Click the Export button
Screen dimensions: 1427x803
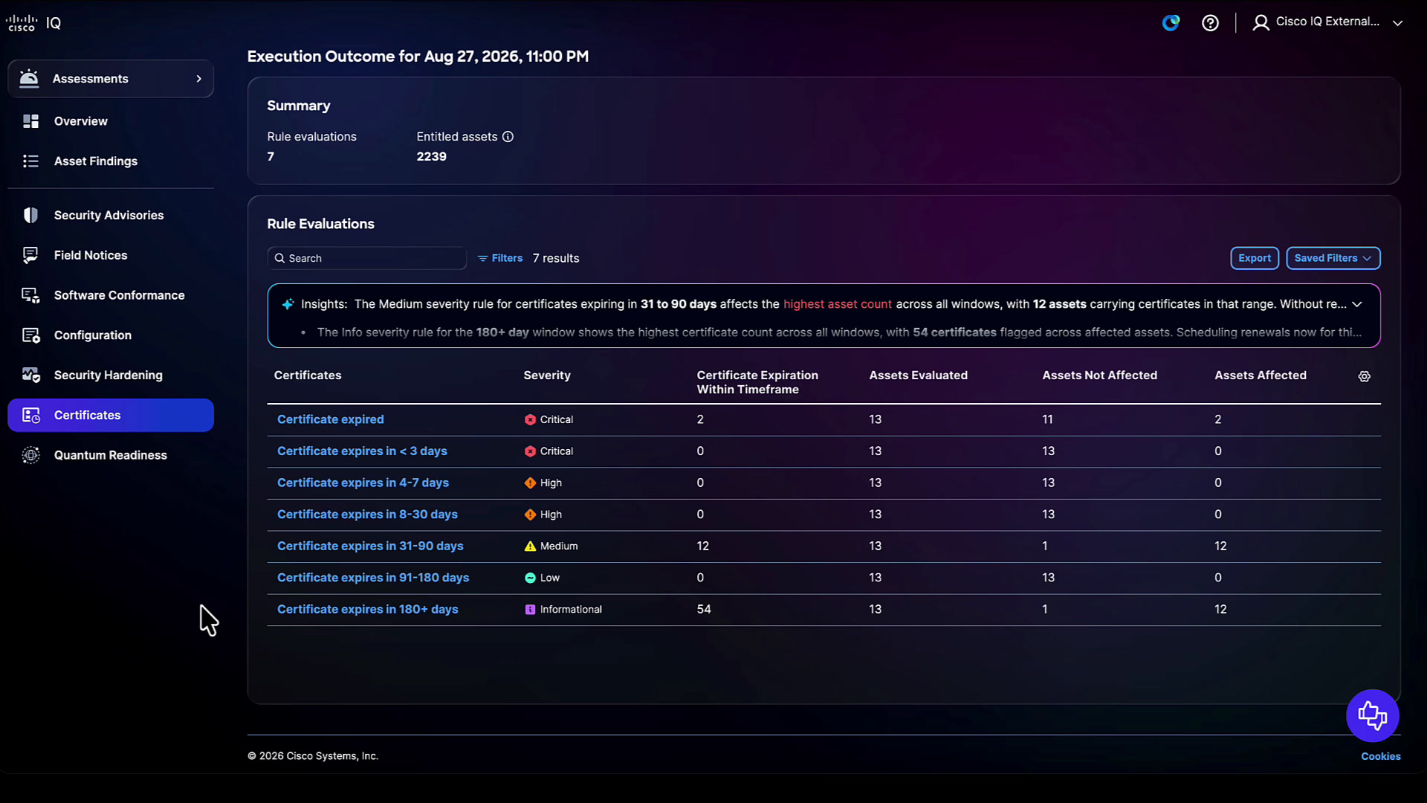tap(1255, 258)
